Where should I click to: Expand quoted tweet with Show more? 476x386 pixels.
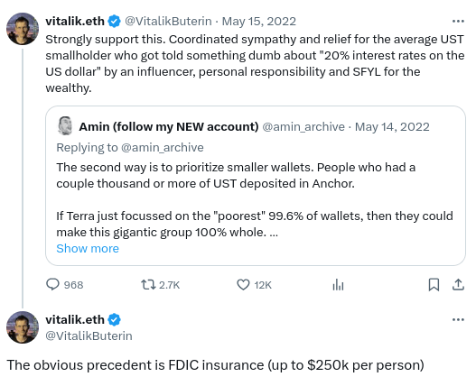click(x=88, y=248)
